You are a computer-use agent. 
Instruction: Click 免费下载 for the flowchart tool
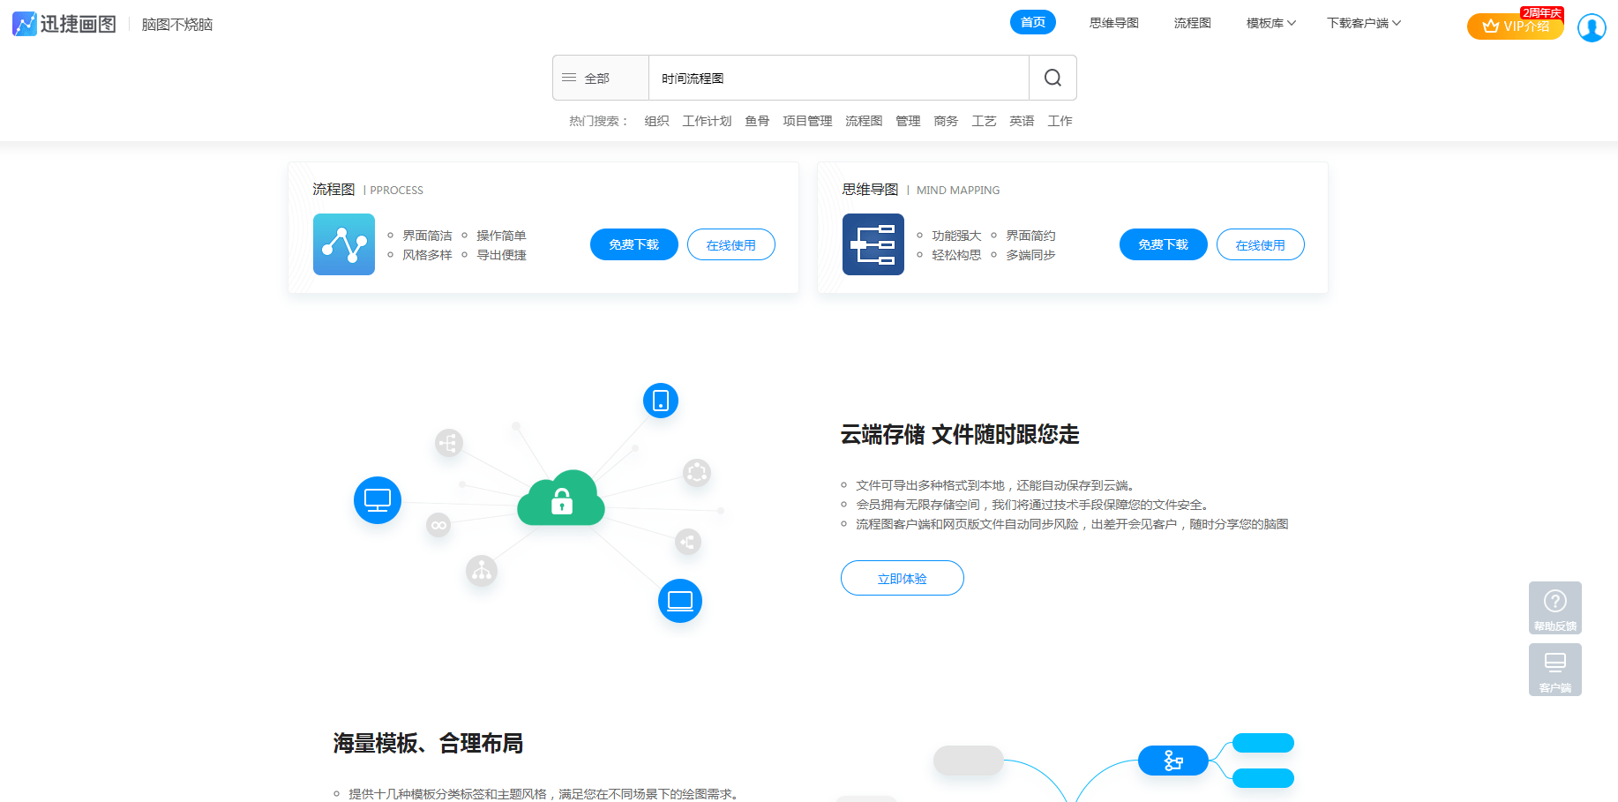[633, 244]
